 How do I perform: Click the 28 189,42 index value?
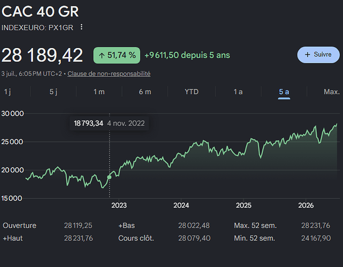coord(42,55)
